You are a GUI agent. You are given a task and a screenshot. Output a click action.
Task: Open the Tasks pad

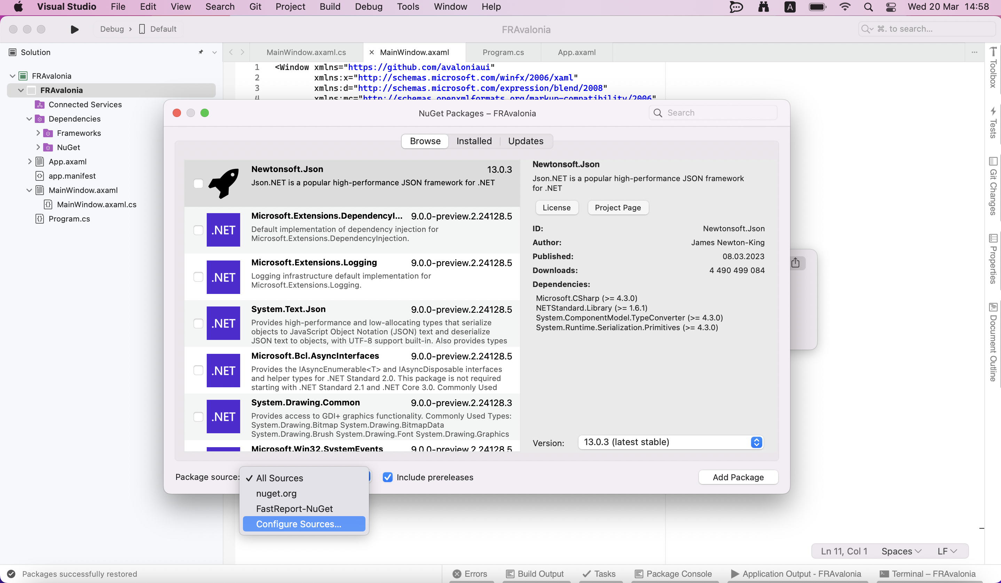pos(599,574)
